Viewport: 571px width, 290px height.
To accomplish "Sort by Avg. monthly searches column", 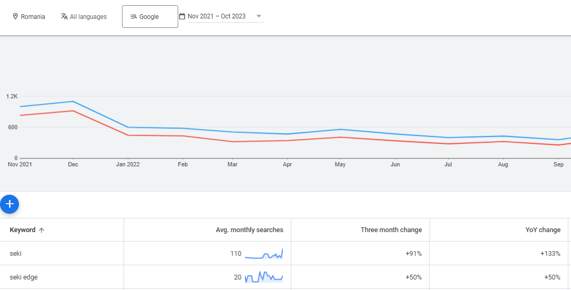I will click(x=249, y=230).
